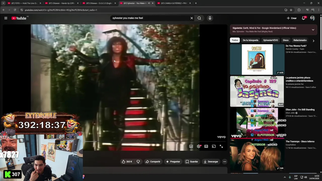This screenshot has height=181, width=322.
Task: Toggle subtitles in the player
Action: click(x=191, y=146)
